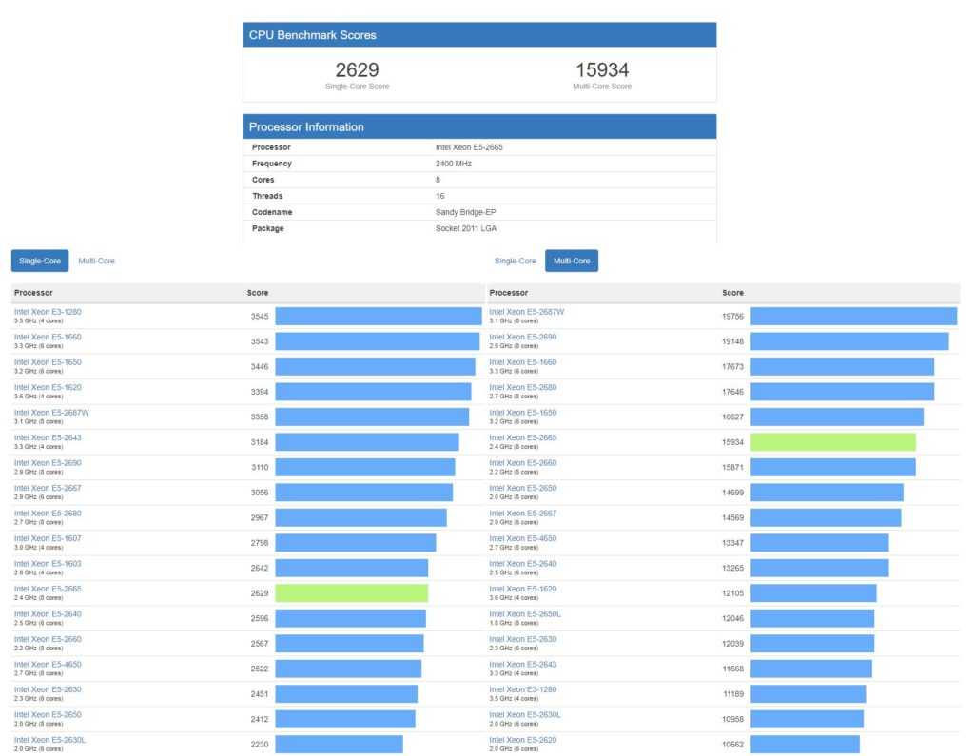Open the Intel Xeon E5-2620 processor link
Screen dimensions: 974x756
pos(523,740)
